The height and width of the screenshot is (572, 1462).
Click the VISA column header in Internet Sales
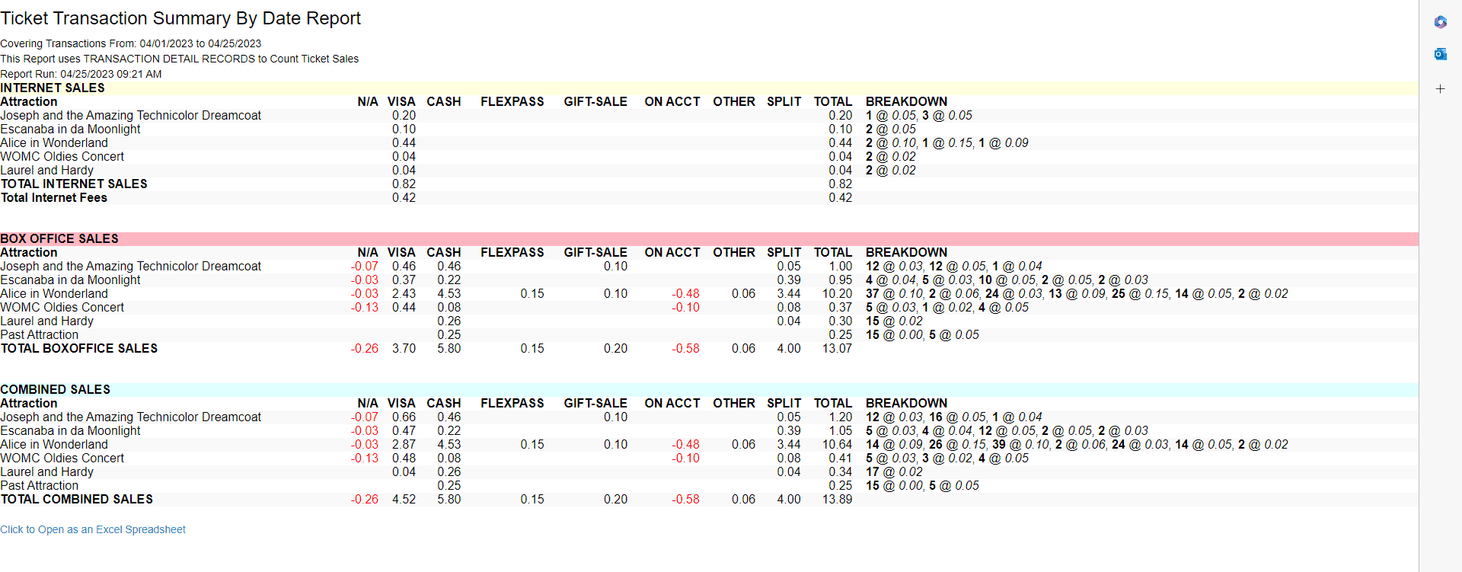click(x=401, y=102)
